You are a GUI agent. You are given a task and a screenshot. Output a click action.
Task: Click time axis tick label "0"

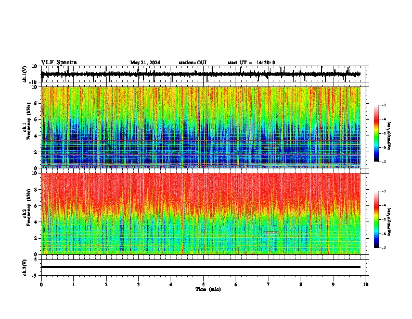point(41,285)
